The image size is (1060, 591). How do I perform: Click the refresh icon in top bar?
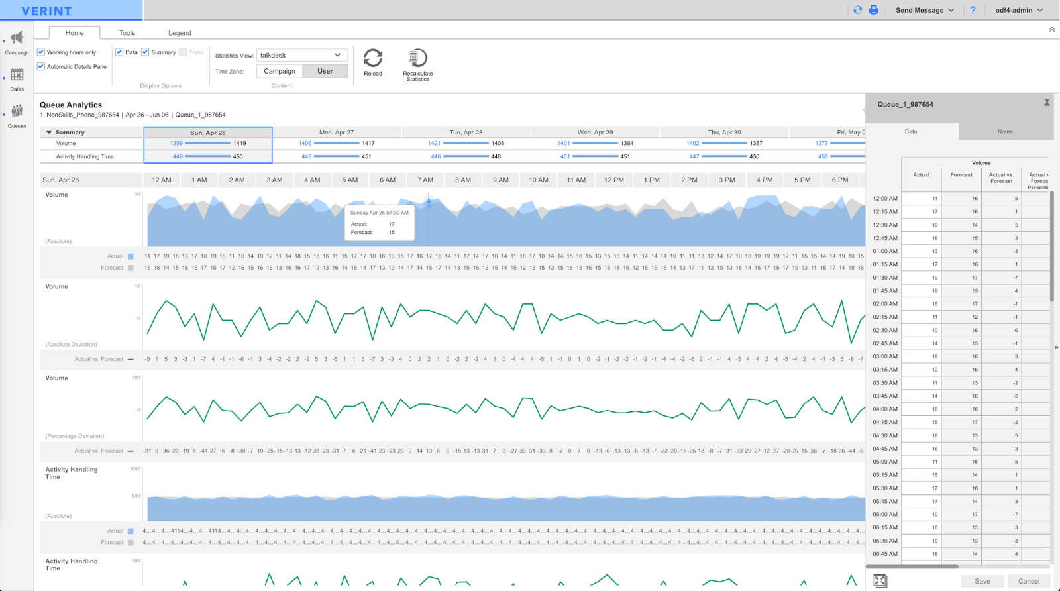tap(858, 10)
